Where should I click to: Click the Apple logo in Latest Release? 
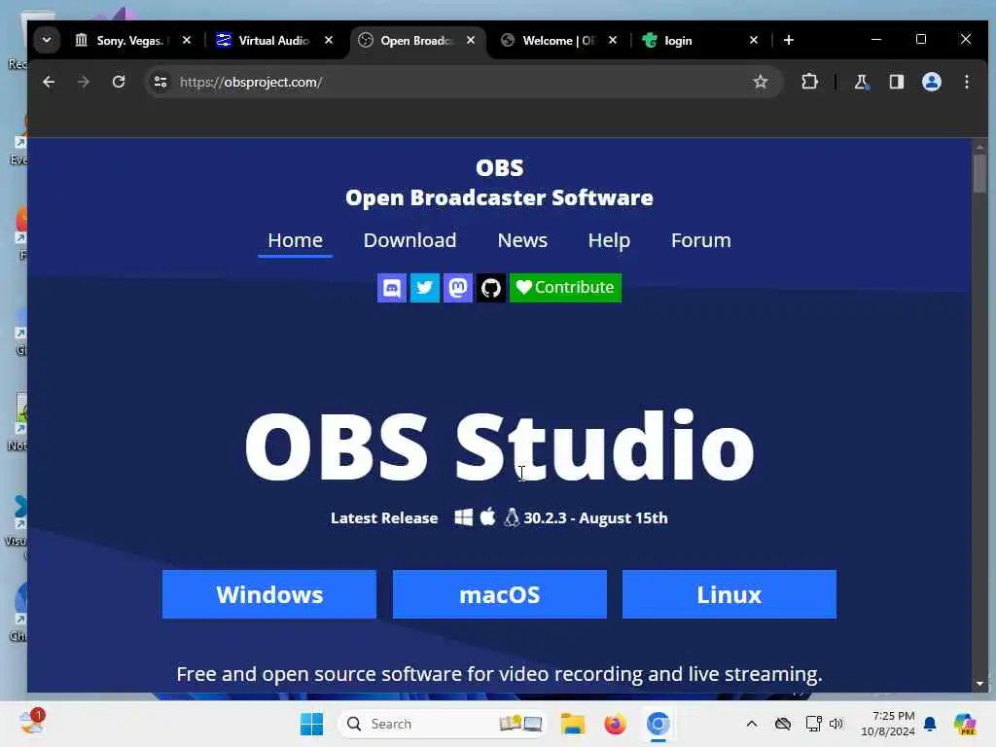488,517
